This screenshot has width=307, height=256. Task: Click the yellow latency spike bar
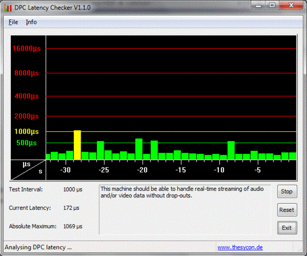pyautogui.click(x=77, y=145)
